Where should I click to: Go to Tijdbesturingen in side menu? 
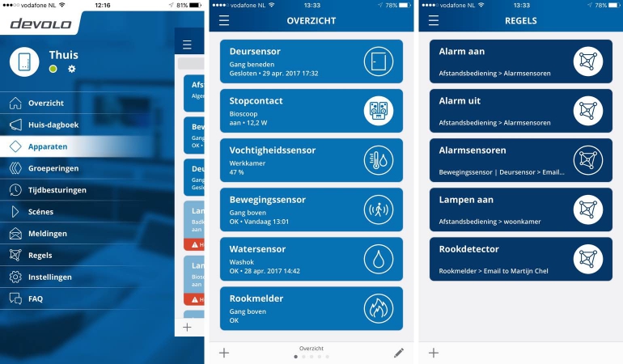[x=57, y=190]
